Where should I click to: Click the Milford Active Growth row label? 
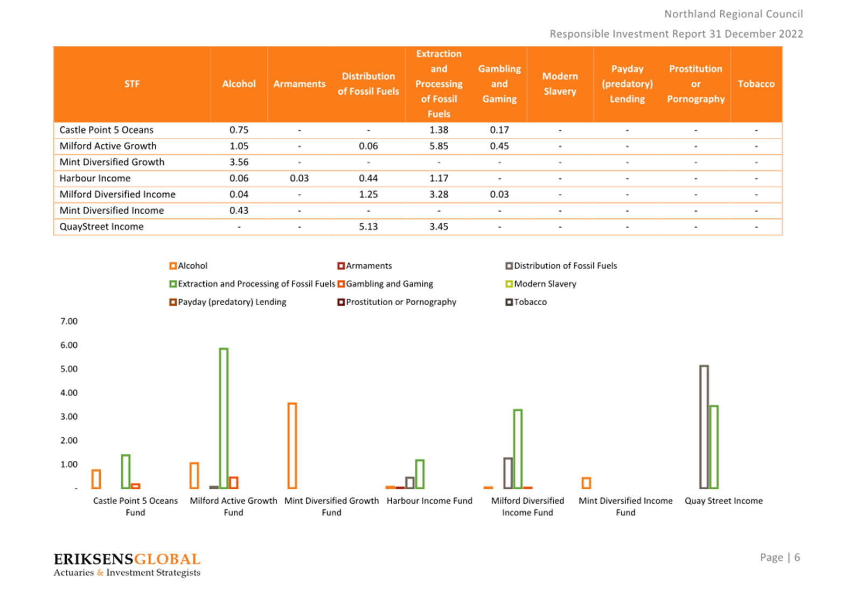coord(108,146)
